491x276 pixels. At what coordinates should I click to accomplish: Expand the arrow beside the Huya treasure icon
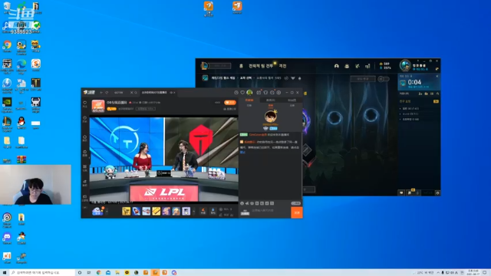107,212
